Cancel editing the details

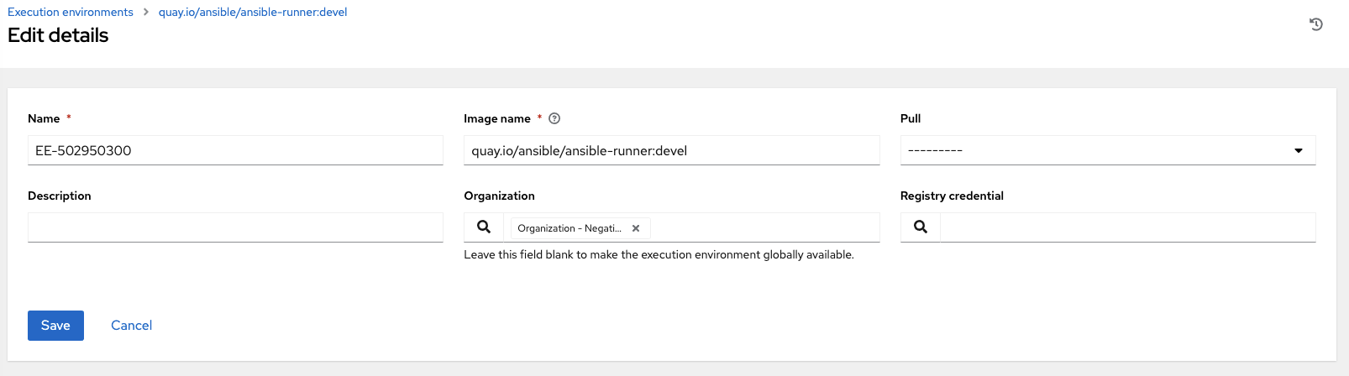click(x=132, y=326)
